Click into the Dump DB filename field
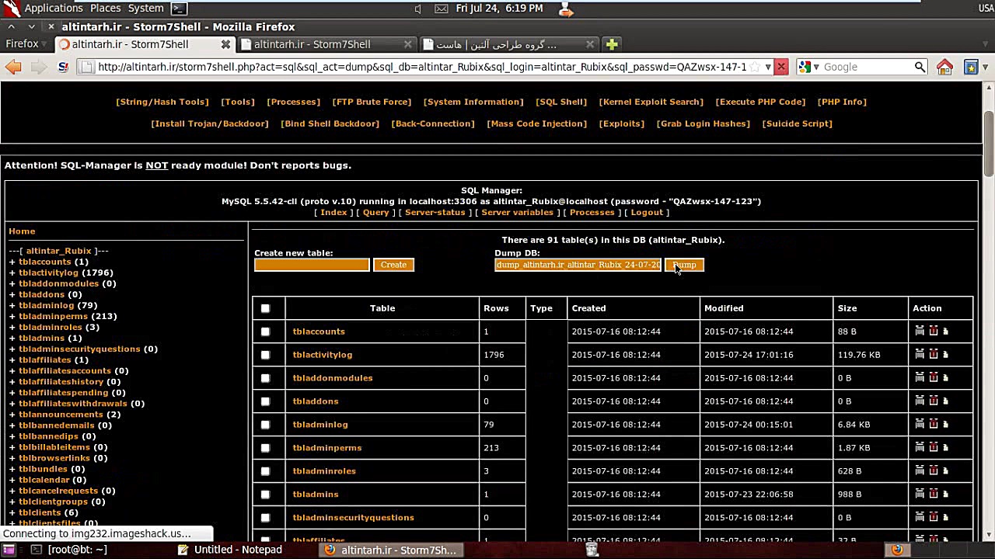Viewport: 995px width, 559px height. point(578,265)
